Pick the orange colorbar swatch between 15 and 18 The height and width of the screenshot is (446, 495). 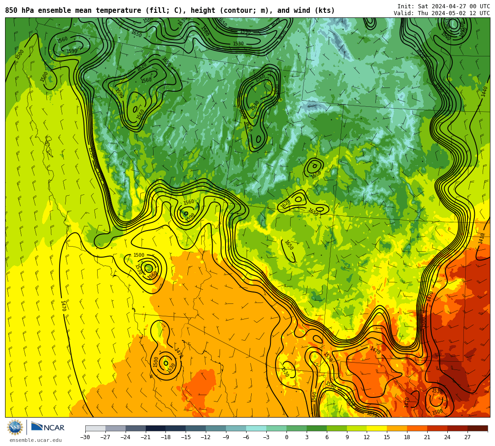[397, 428]
